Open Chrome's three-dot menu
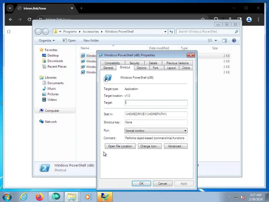269x202 pixels. coord(258,19)
